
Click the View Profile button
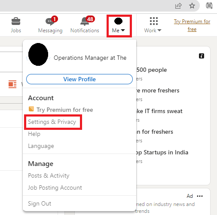[x=79, y=79]
